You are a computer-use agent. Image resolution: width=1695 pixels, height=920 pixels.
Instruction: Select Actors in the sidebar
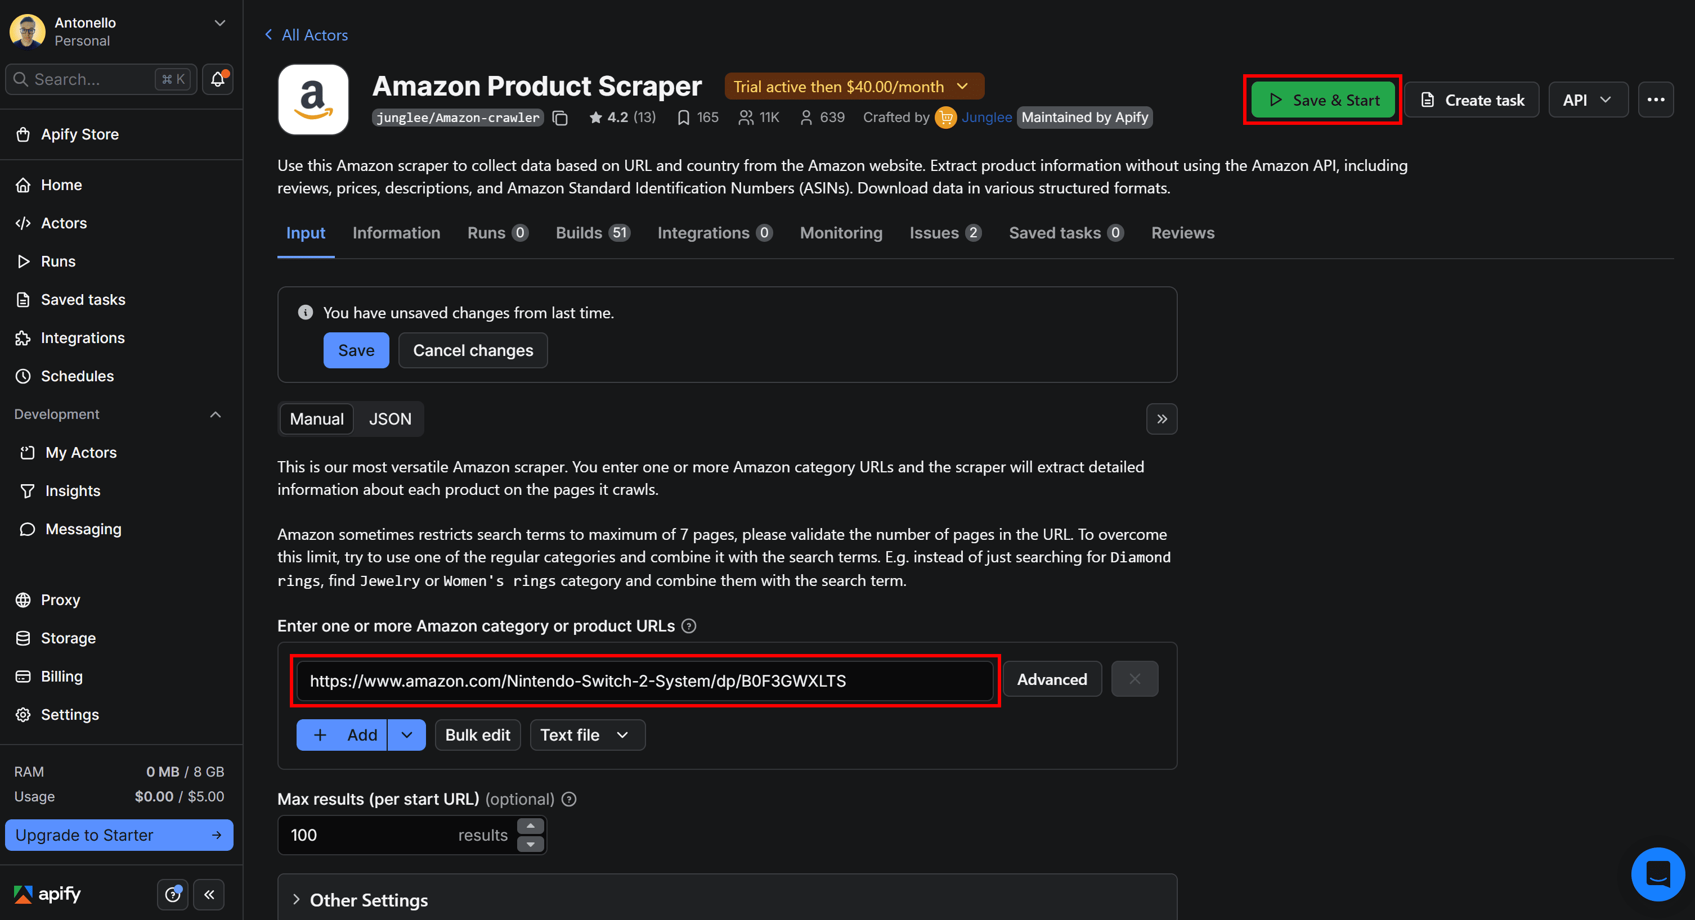[x=64, y=223]
